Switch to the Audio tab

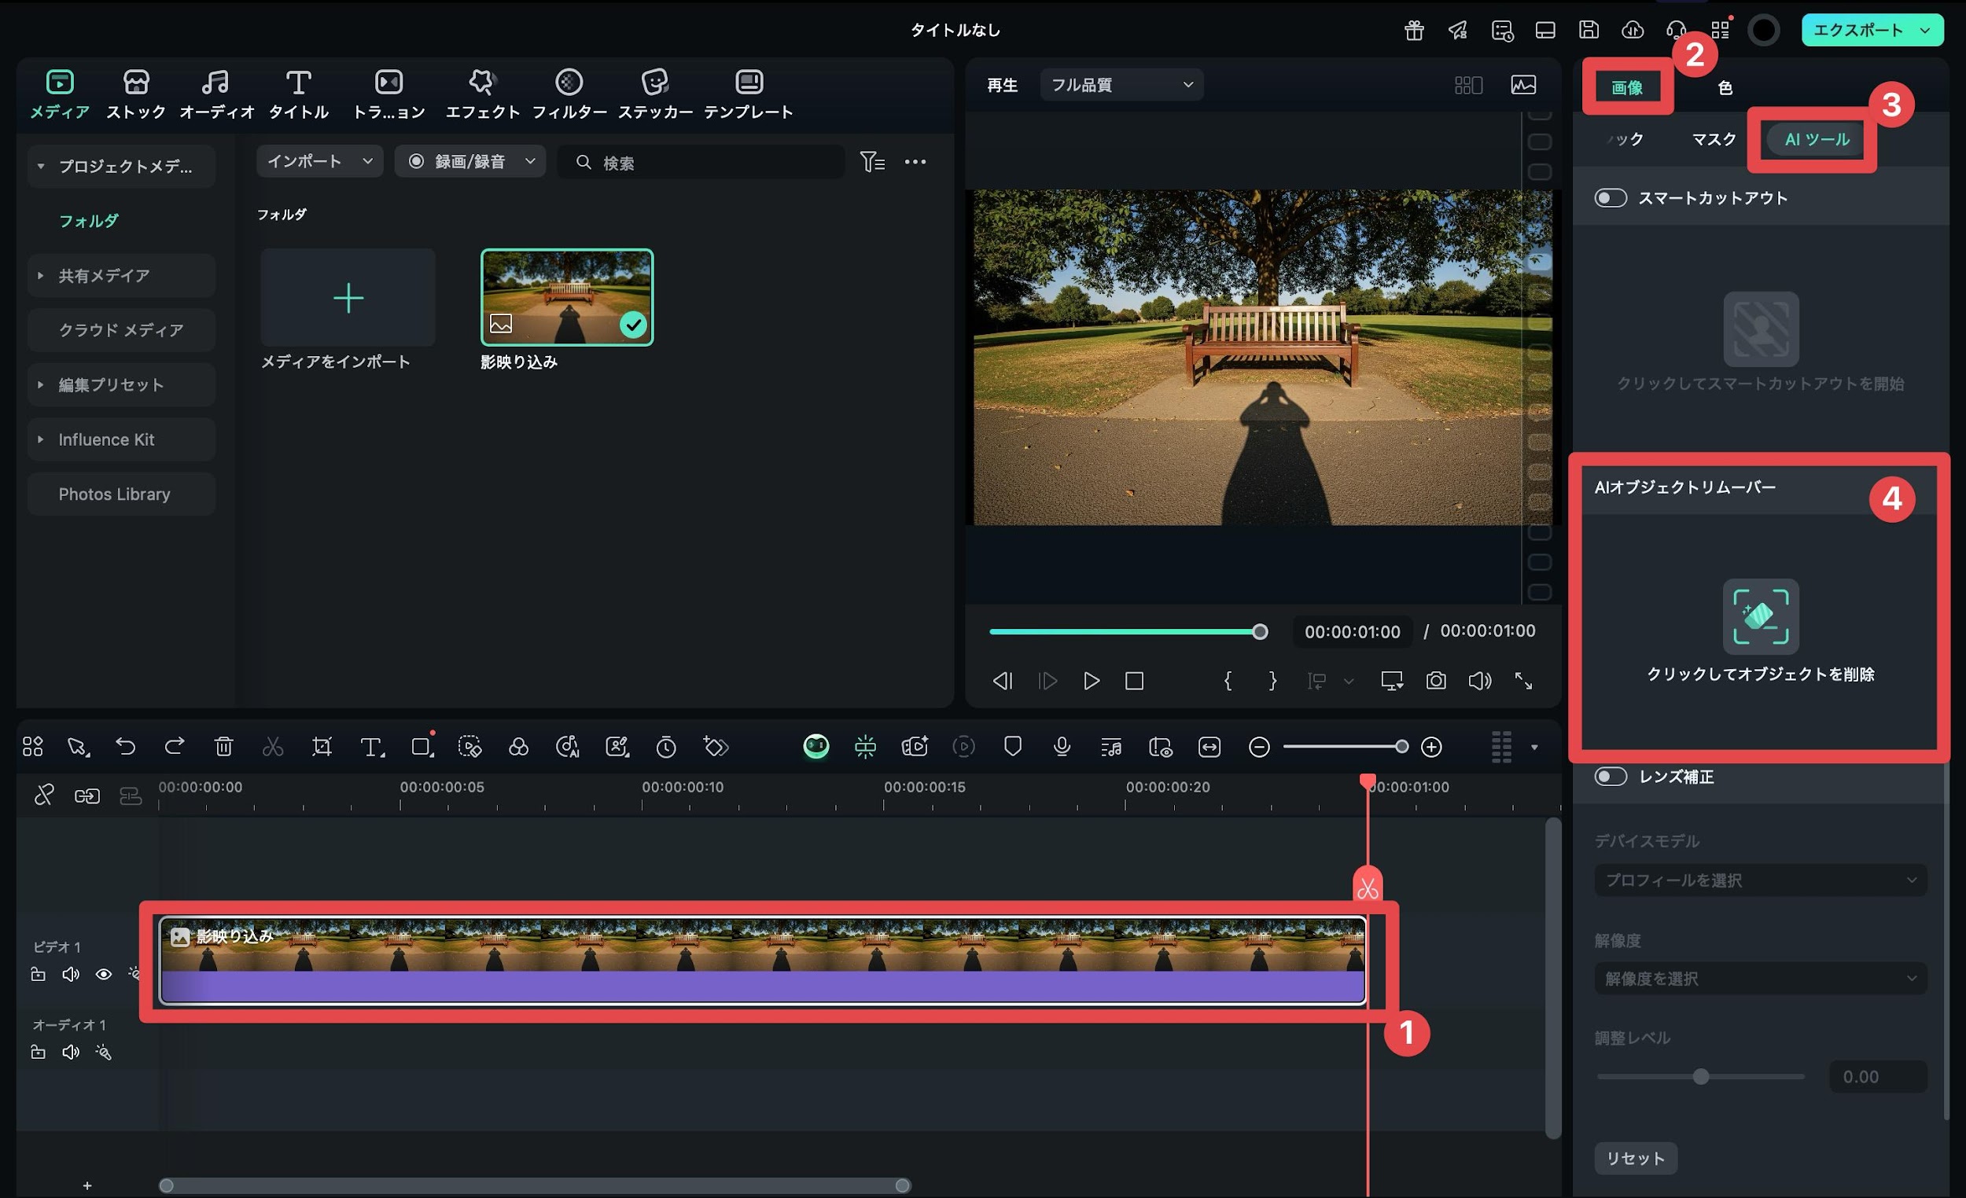click(216, 94)
